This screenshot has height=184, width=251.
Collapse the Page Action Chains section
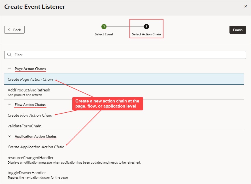[x=9, y=69]
